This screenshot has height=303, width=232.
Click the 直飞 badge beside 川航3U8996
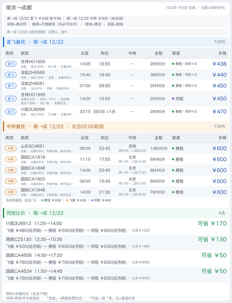point(11,112)
